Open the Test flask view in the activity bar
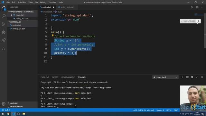Screen dimensions: 206x116 click(4, 49)
